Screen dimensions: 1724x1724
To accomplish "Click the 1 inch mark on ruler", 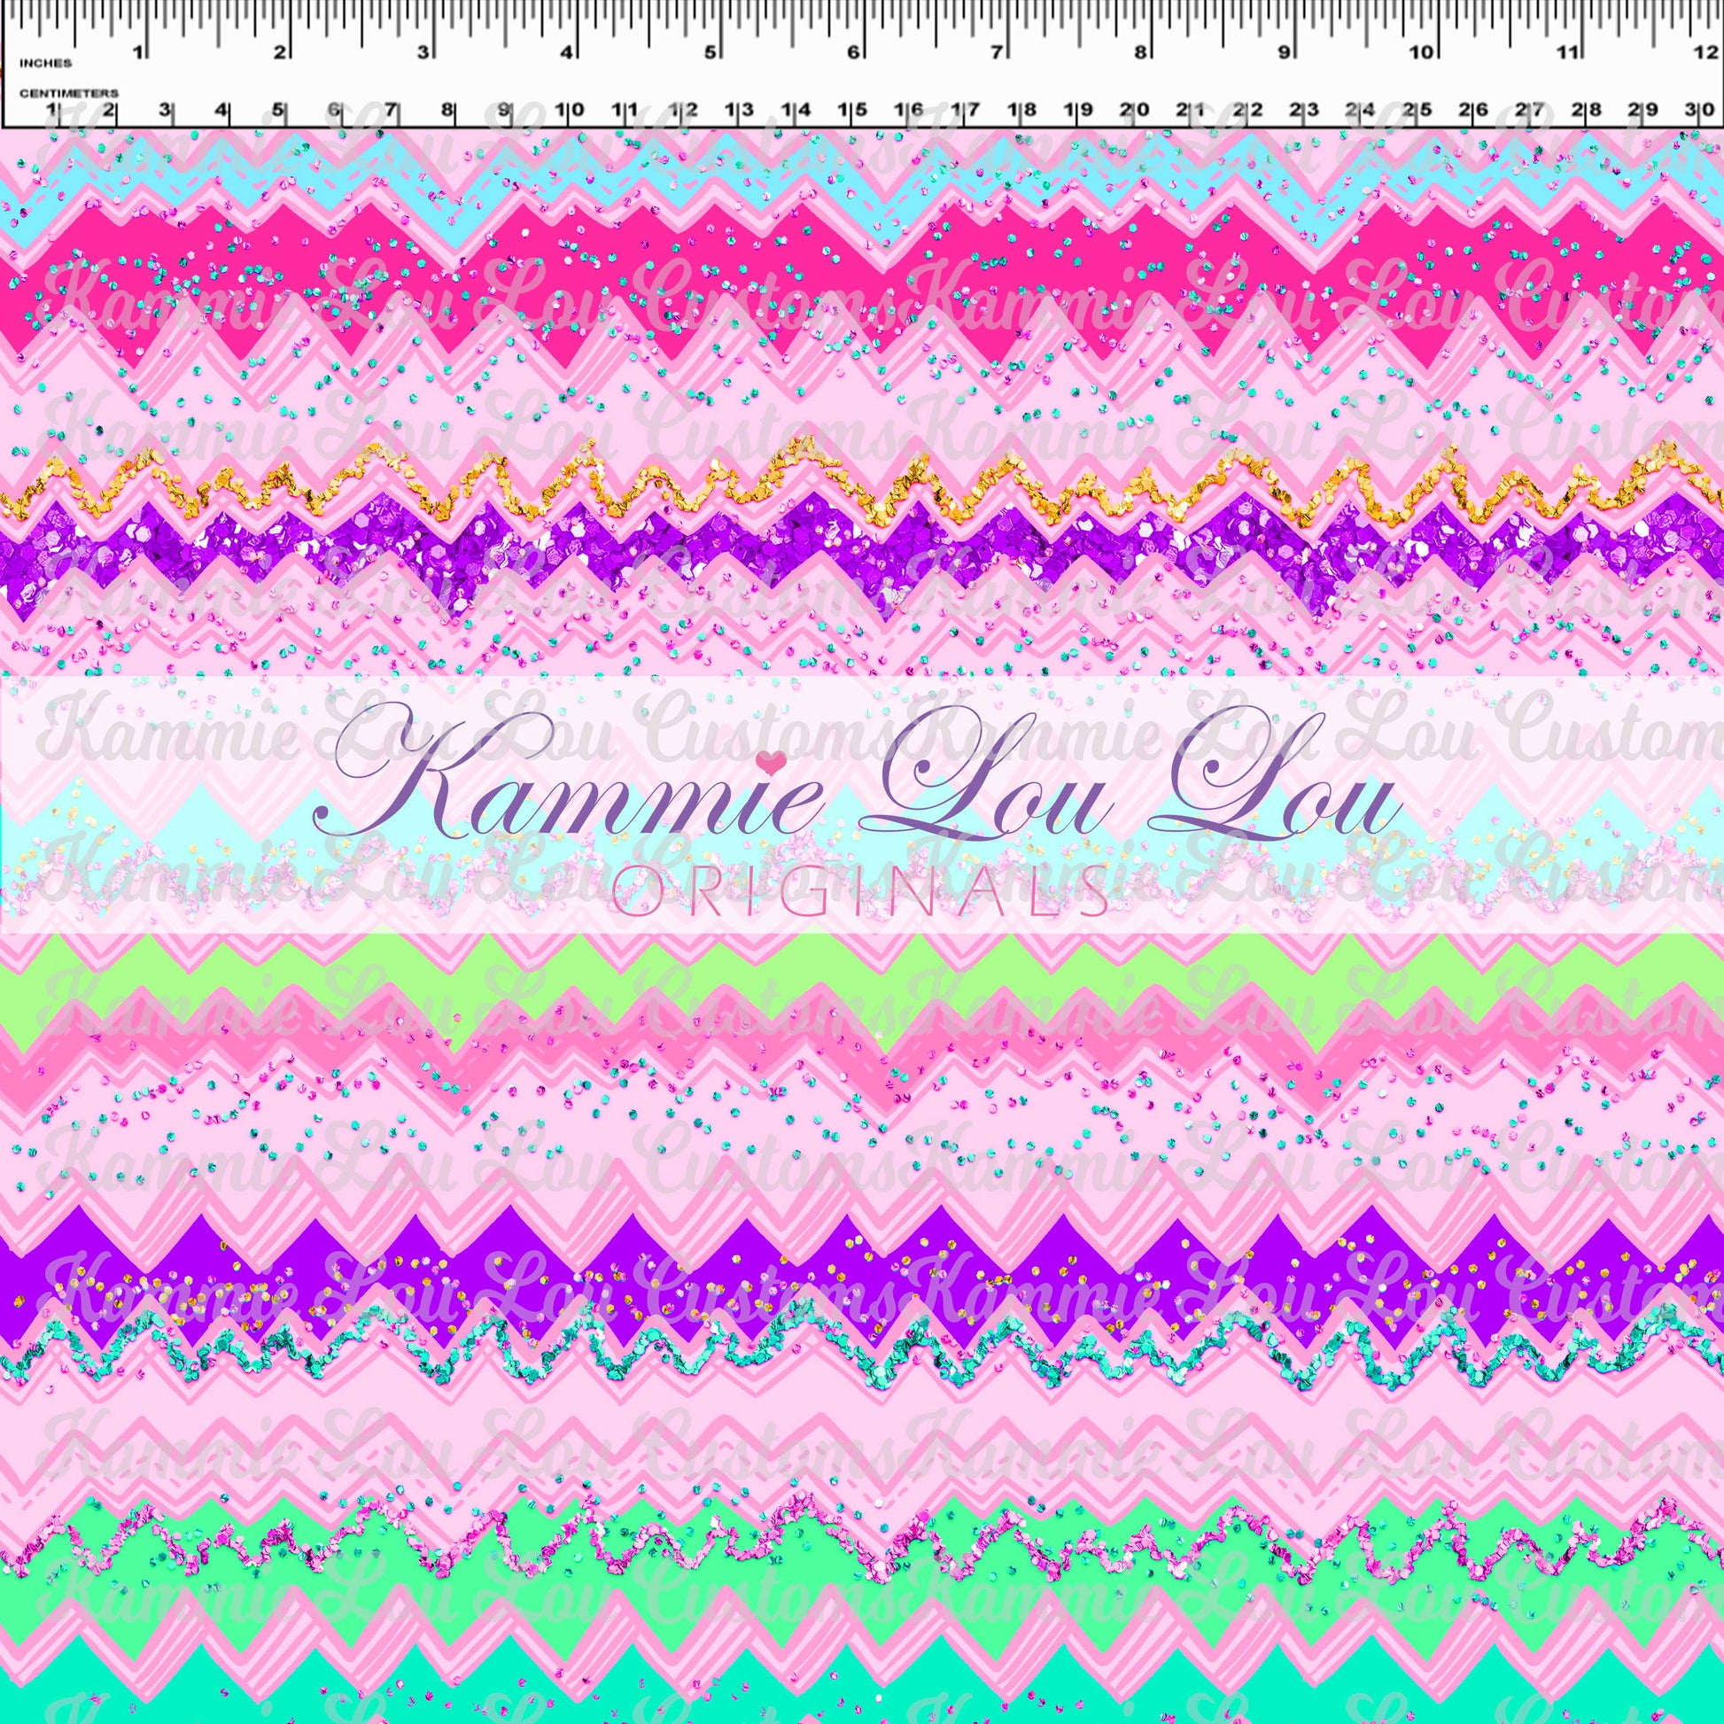I will 138,53.
